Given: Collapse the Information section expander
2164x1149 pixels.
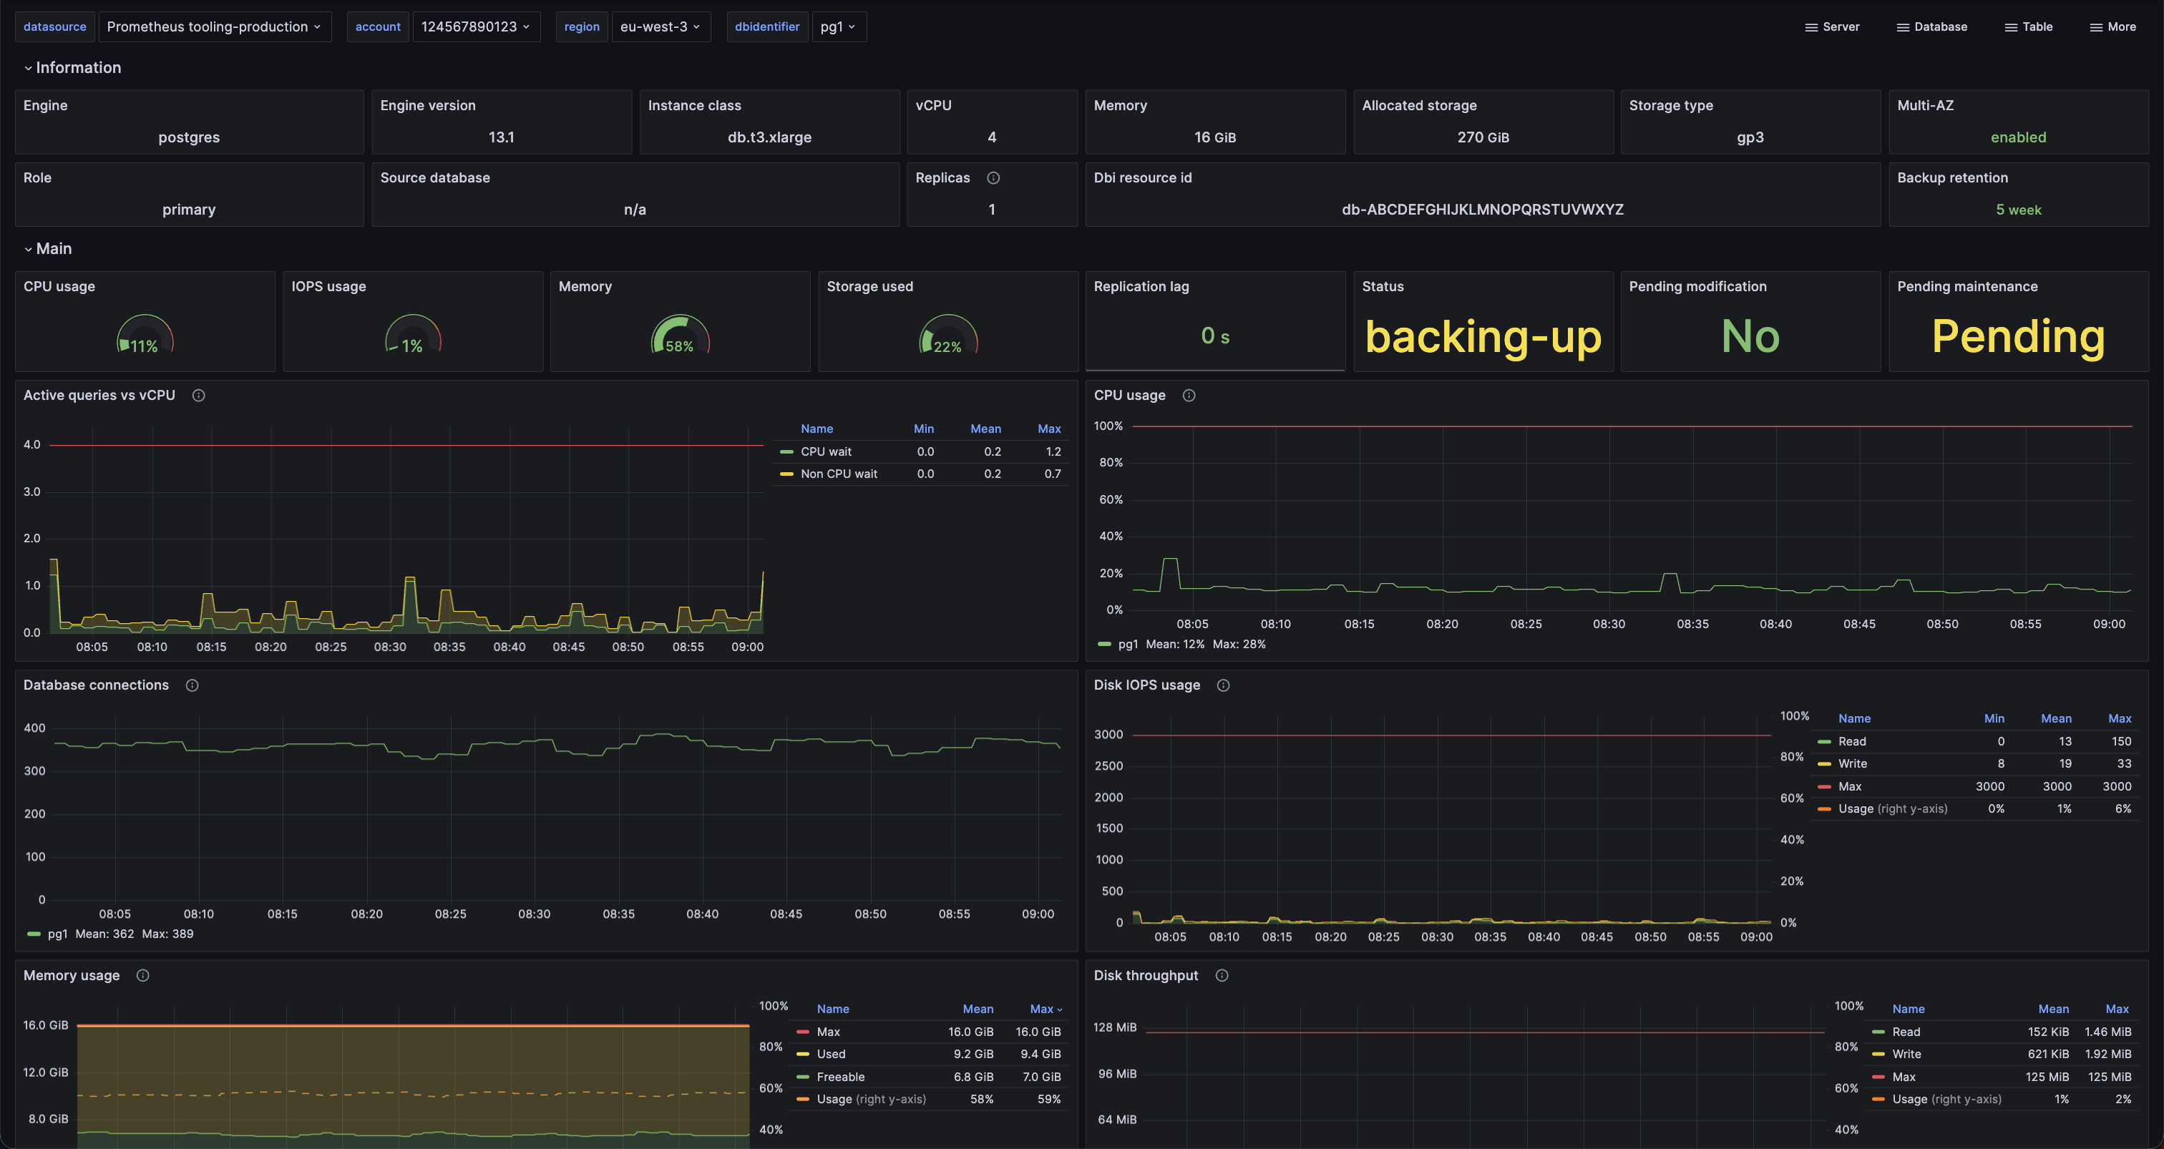Looking at the screenshot, I should [27, 66].
